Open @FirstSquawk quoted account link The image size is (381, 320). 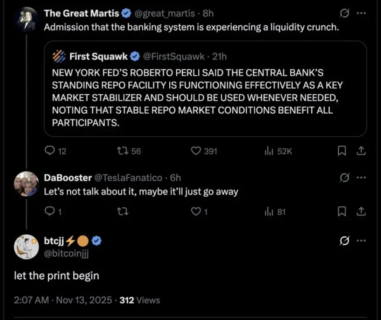174,57
